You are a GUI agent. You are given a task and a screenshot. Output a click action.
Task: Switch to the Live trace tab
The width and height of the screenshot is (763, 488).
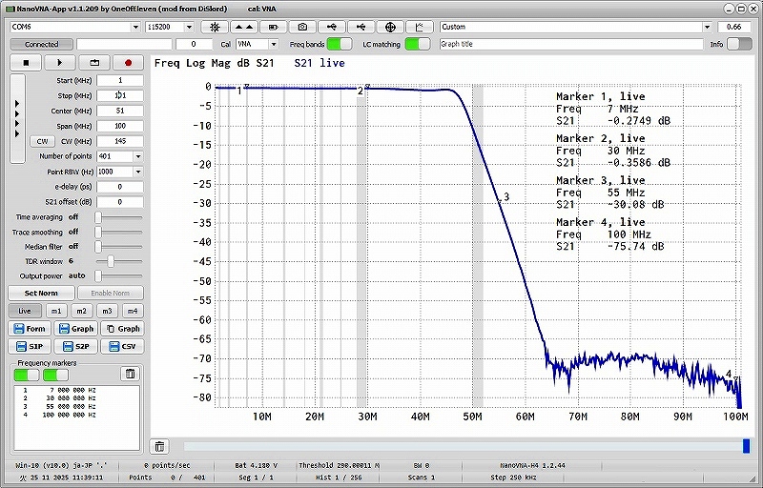[x=25, y=311]
